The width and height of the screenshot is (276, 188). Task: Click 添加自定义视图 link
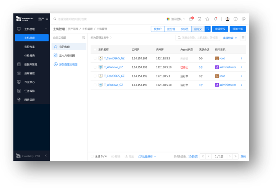point(68,64)
